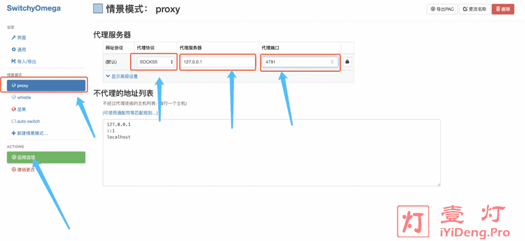The width and height of the screenshot is (525, 241).
Task: Click the globe icon beside whistle
Action: tap(14, 97)
